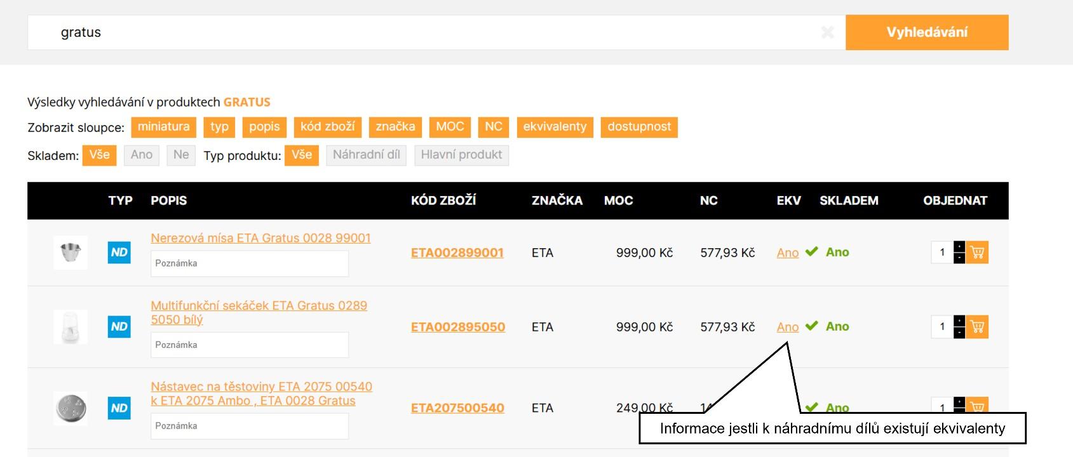Clear the search field with the X icon
The width and height of the screenshot is (1073, 457).
[x=827, y=32]
